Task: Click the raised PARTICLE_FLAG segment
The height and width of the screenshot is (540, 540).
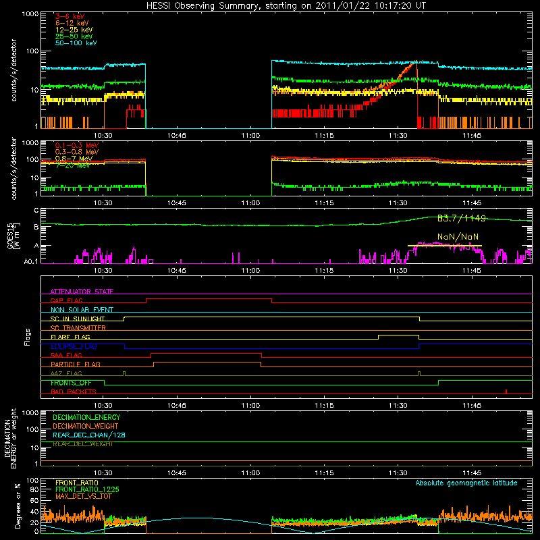Action: [207, 362]
